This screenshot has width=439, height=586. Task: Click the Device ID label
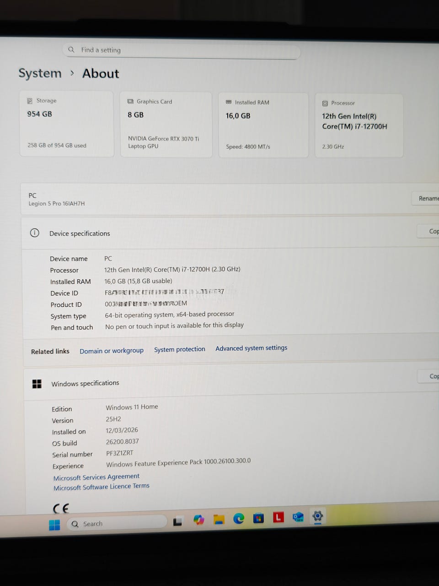[x=64, y=293]
